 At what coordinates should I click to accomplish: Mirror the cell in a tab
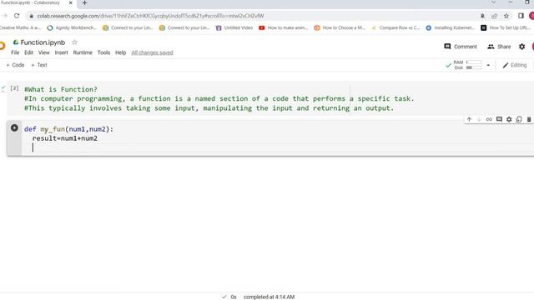point(519,119)
